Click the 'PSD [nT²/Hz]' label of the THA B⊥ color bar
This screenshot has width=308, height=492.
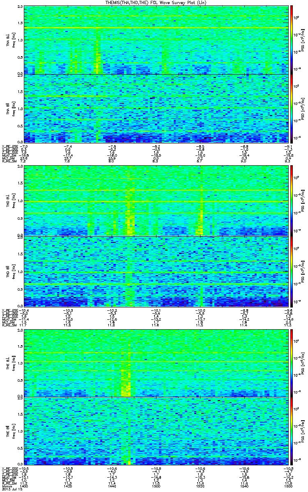click(x=303, y=39)
